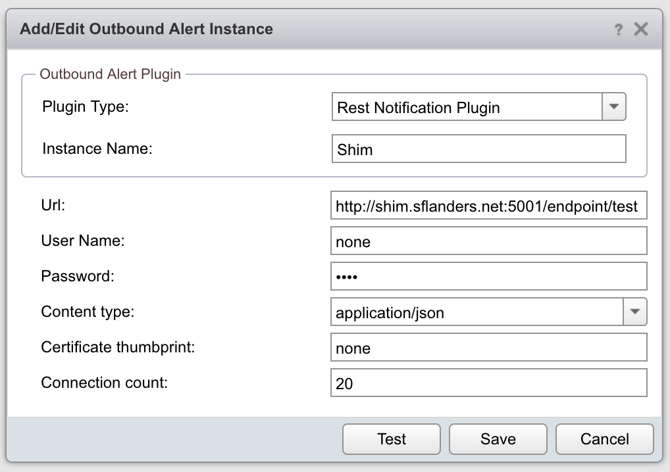Select the User Name text field
Viewport: 670px width, 472px height.
[x=488, y=241]
